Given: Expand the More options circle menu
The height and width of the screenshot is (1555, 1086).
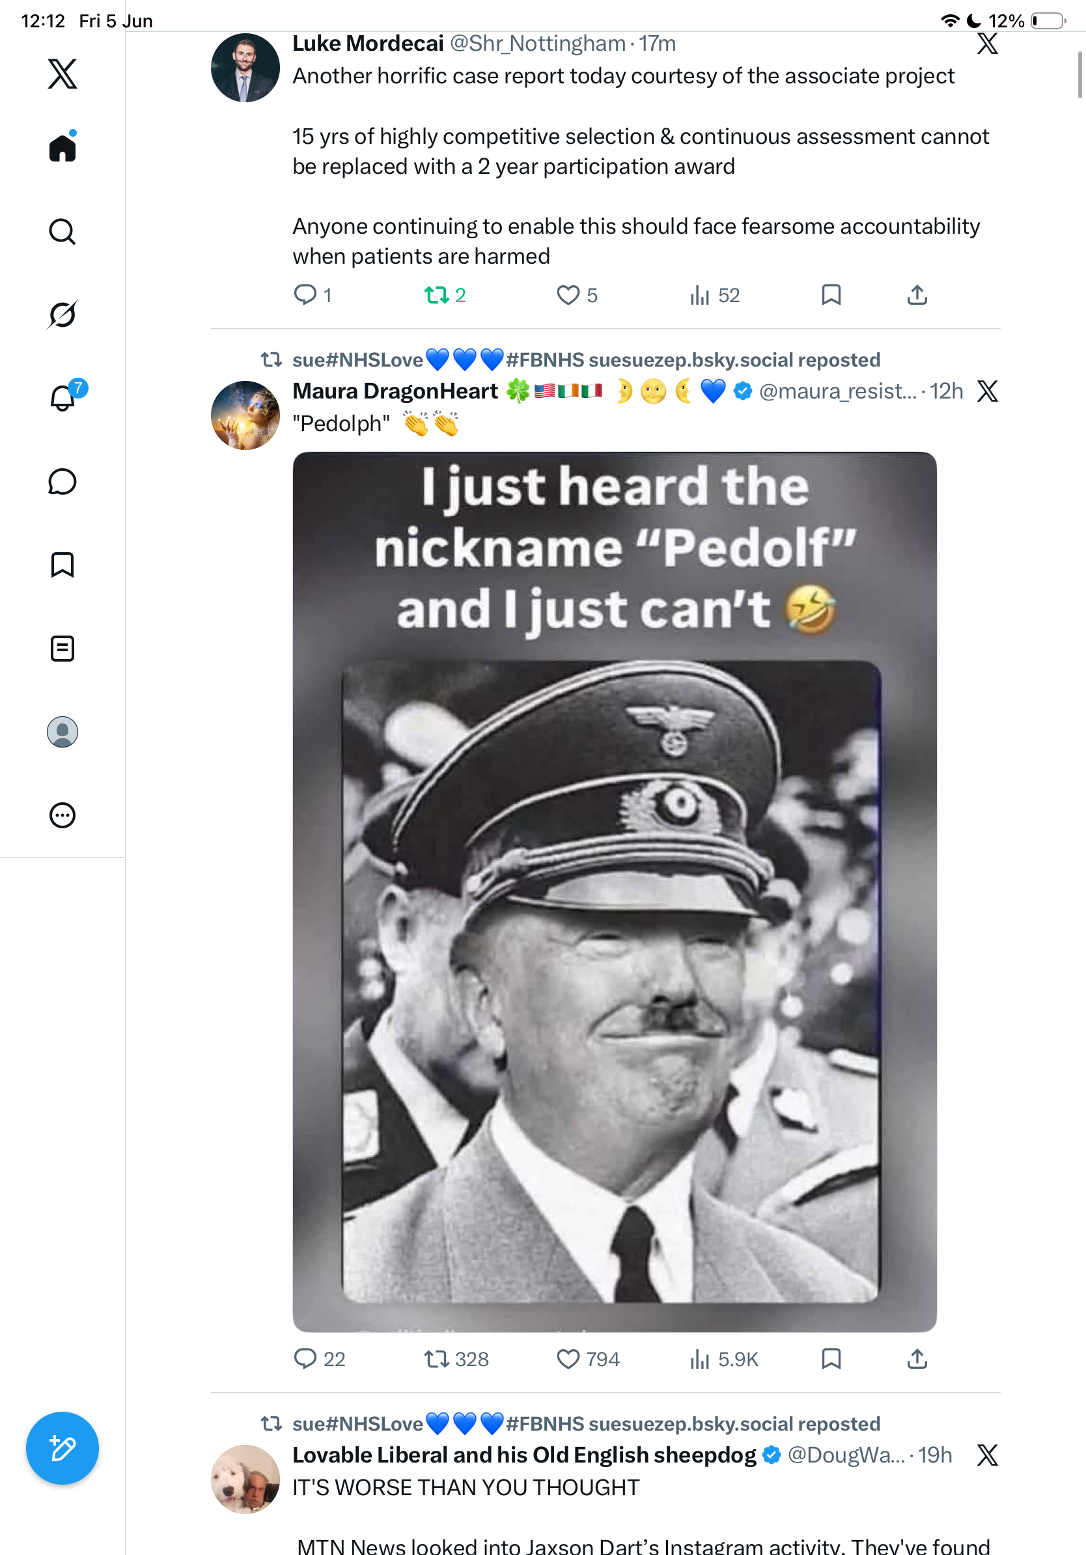Looking at the screenshot, I should click(63, 815).
